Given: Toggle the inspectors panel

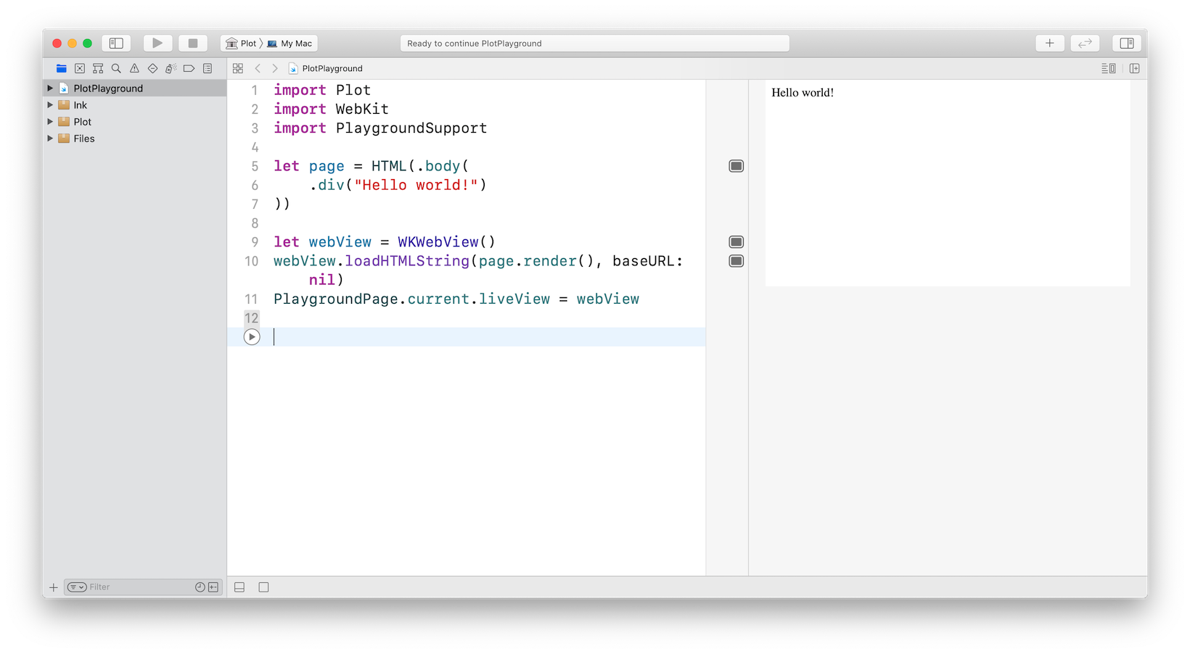Looking at the screenshot, I should [x=1127, y=44].
